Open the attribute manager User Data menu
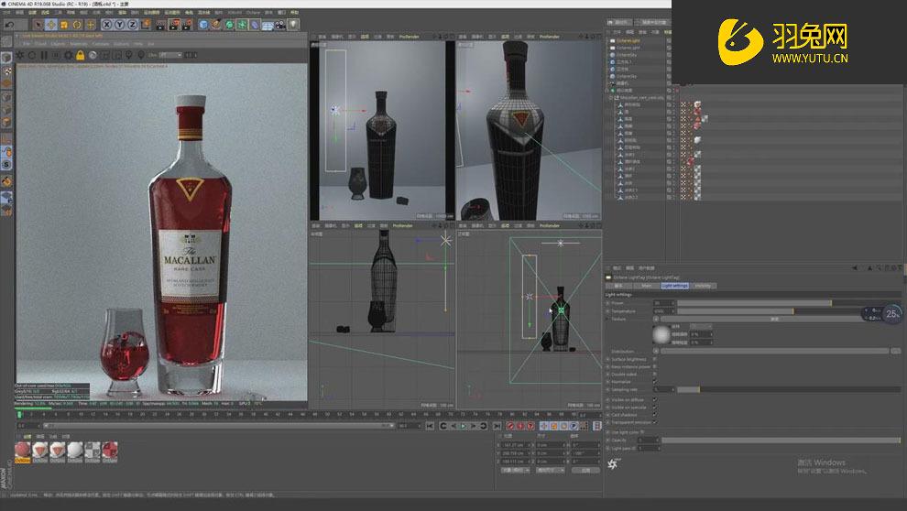This screenshot has width=907, height=511. pyautogui.click(x=646, y=268)
